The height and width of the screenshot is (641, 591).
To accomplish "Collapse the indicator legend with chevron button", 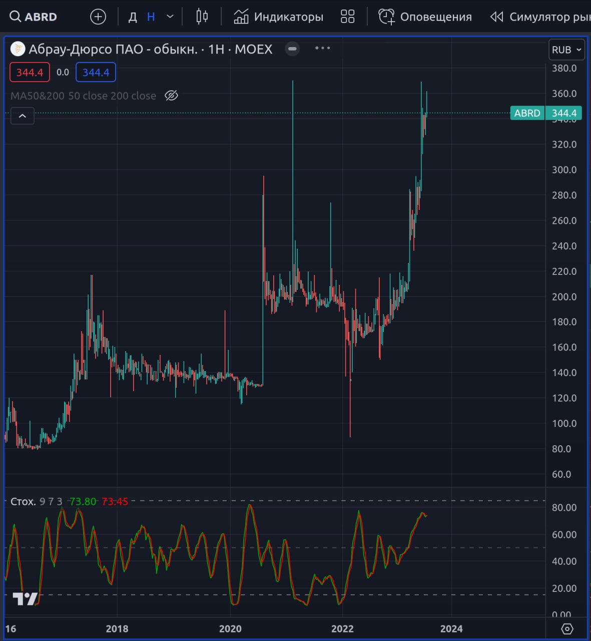I will point(23,116).
